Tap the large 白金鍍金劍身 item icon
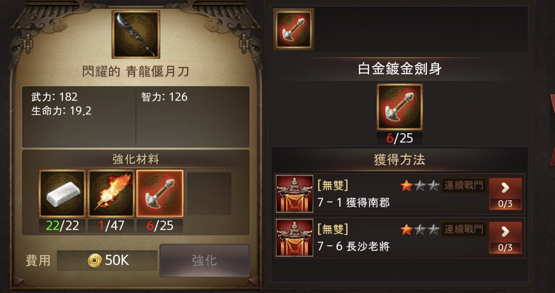This screenshot has width=555, height=293. click(x=400, y=107)
